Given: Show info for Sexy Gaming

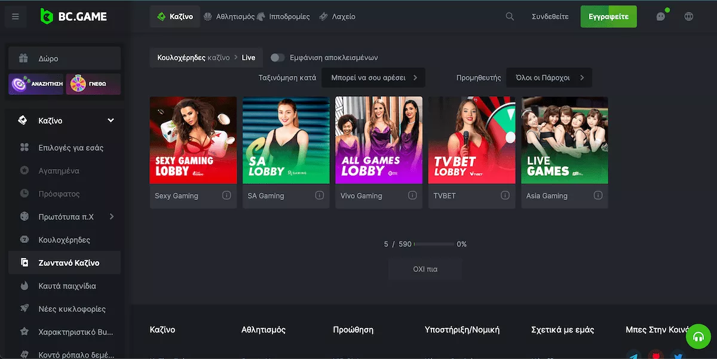Looking at the screenshot, I should [226, 195].
